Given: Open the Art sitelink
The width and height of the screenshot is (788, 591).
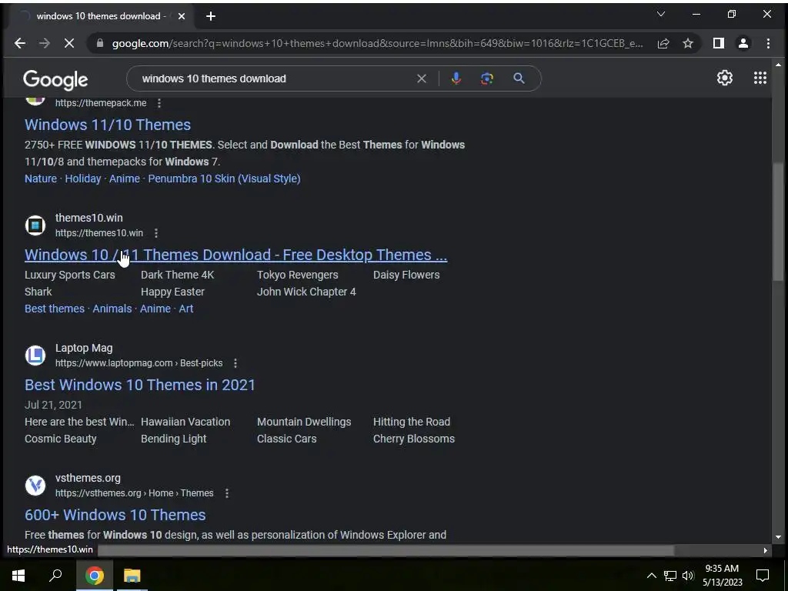Looking at the screenshot, I should pyautogui.click(x=186, y=309).
